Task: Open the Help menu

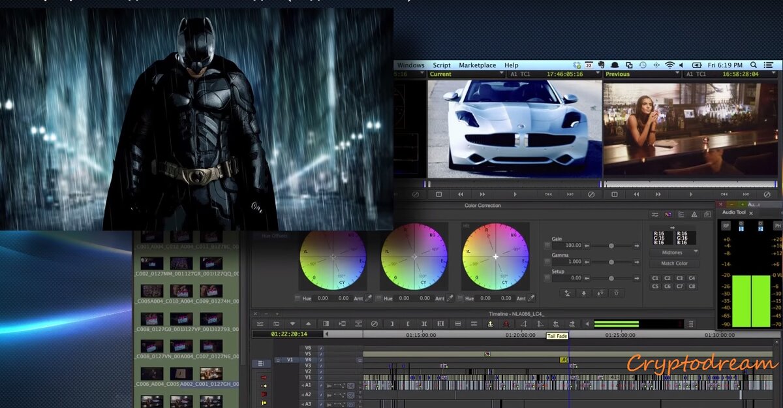Action: pyautogui.click(x=512, y=65)
